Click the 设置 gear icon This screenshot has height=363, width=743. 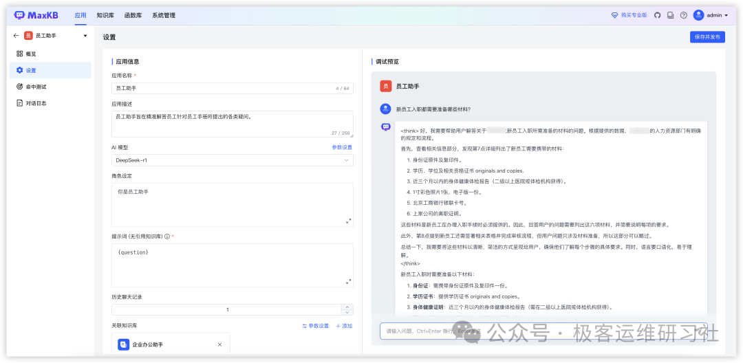(x=19, y=70)
